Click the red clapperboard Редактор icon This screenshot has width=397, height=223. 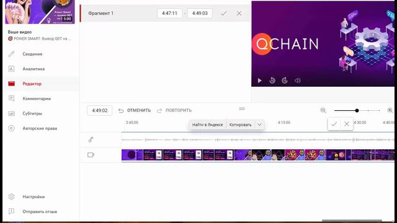point(11,84)
